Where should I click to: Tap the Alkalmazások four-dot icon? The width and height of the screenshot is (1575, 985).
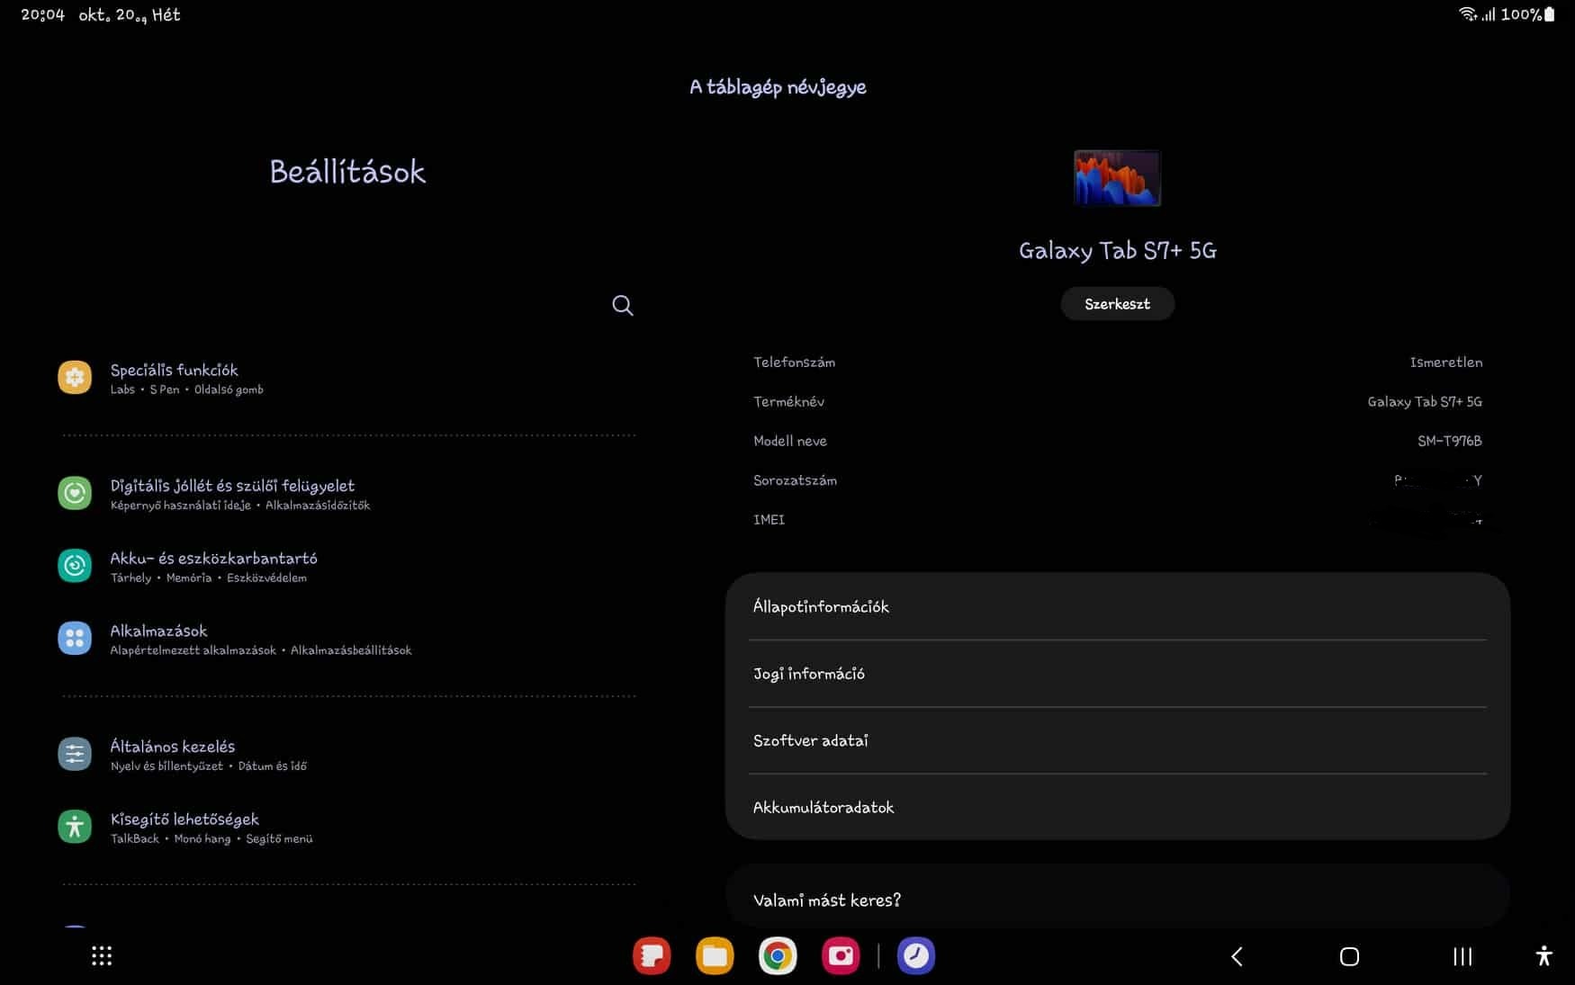[x=75, y=639]
